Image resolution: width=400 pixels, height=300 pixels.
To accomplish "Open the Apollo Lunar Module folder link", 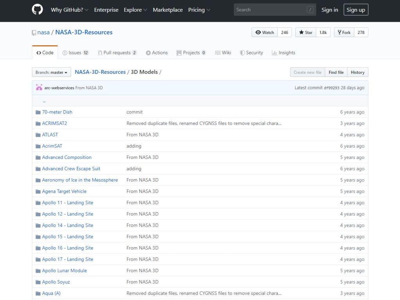I will click(64, 271).
